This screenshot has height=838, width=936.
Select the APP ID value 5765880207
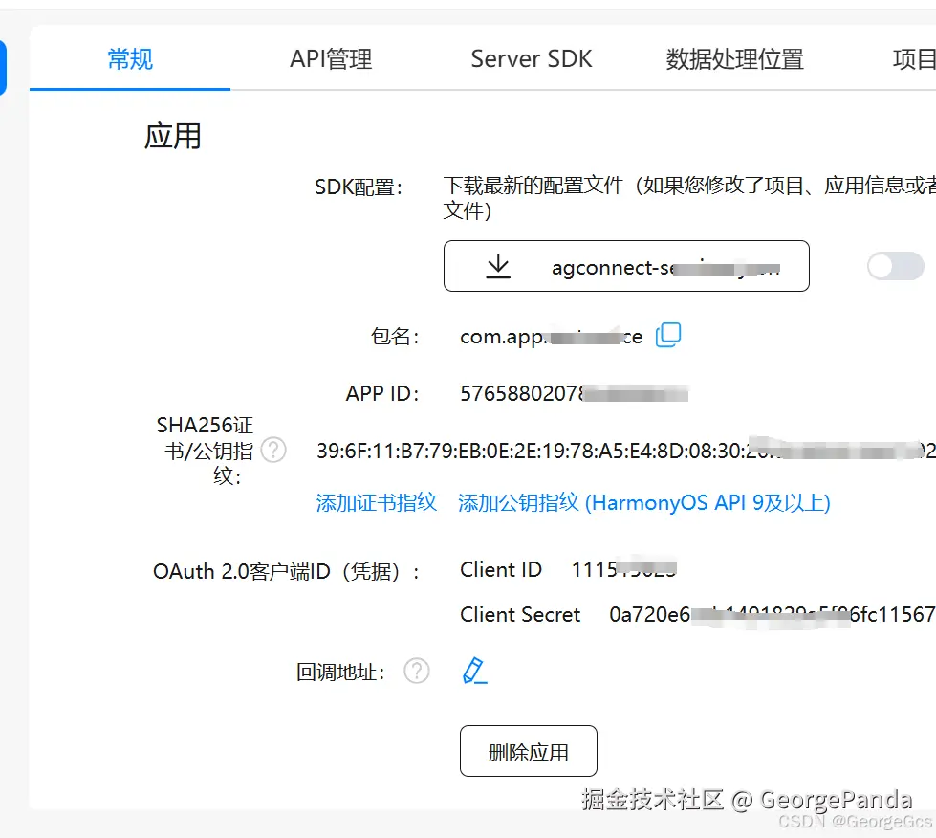tap(574, 393)
